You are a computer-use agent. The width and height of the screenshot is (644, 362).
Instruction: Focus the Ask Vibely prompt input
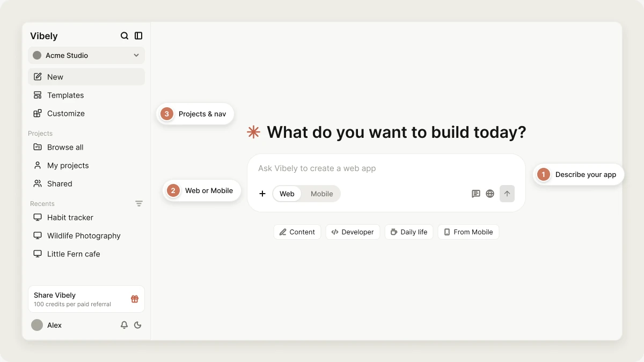click(x=386, y=168)
